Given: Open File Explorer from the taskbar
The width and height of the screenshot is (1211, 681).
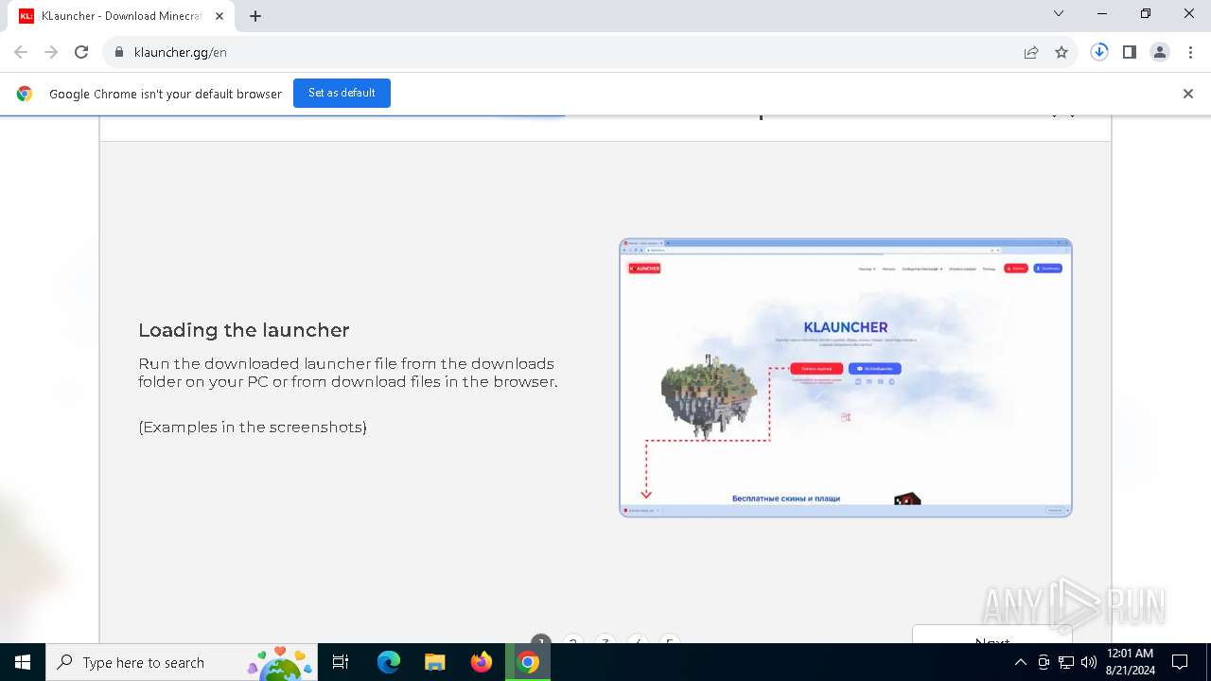Looking at the screenshot, I should (x=434, y=662).
